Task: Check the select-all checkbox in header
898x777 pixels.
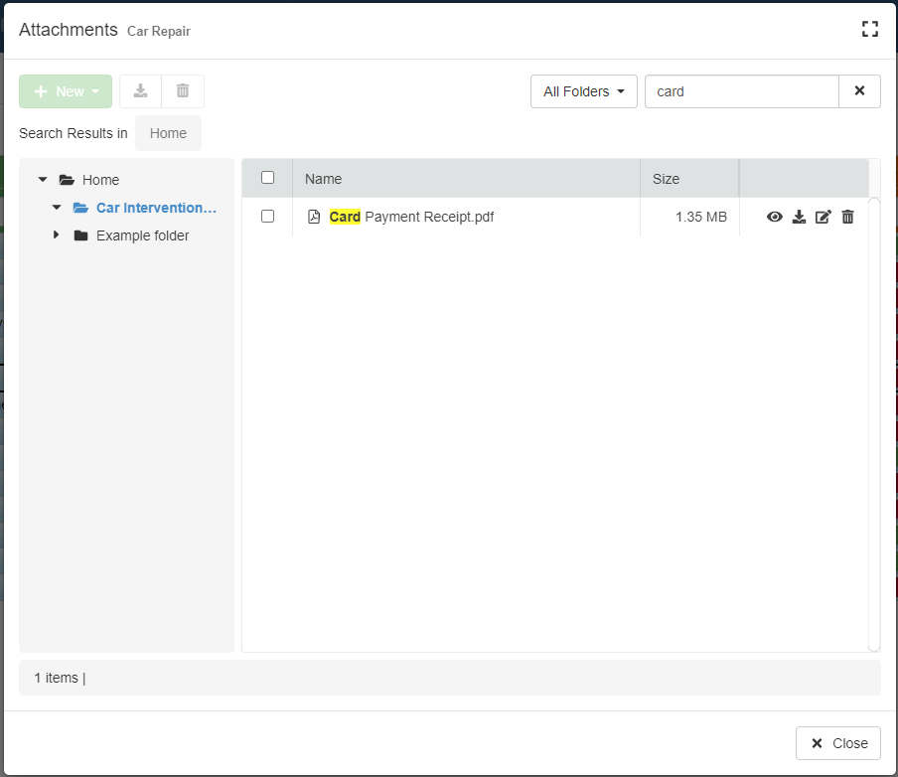Action: [x=267, y=178]
